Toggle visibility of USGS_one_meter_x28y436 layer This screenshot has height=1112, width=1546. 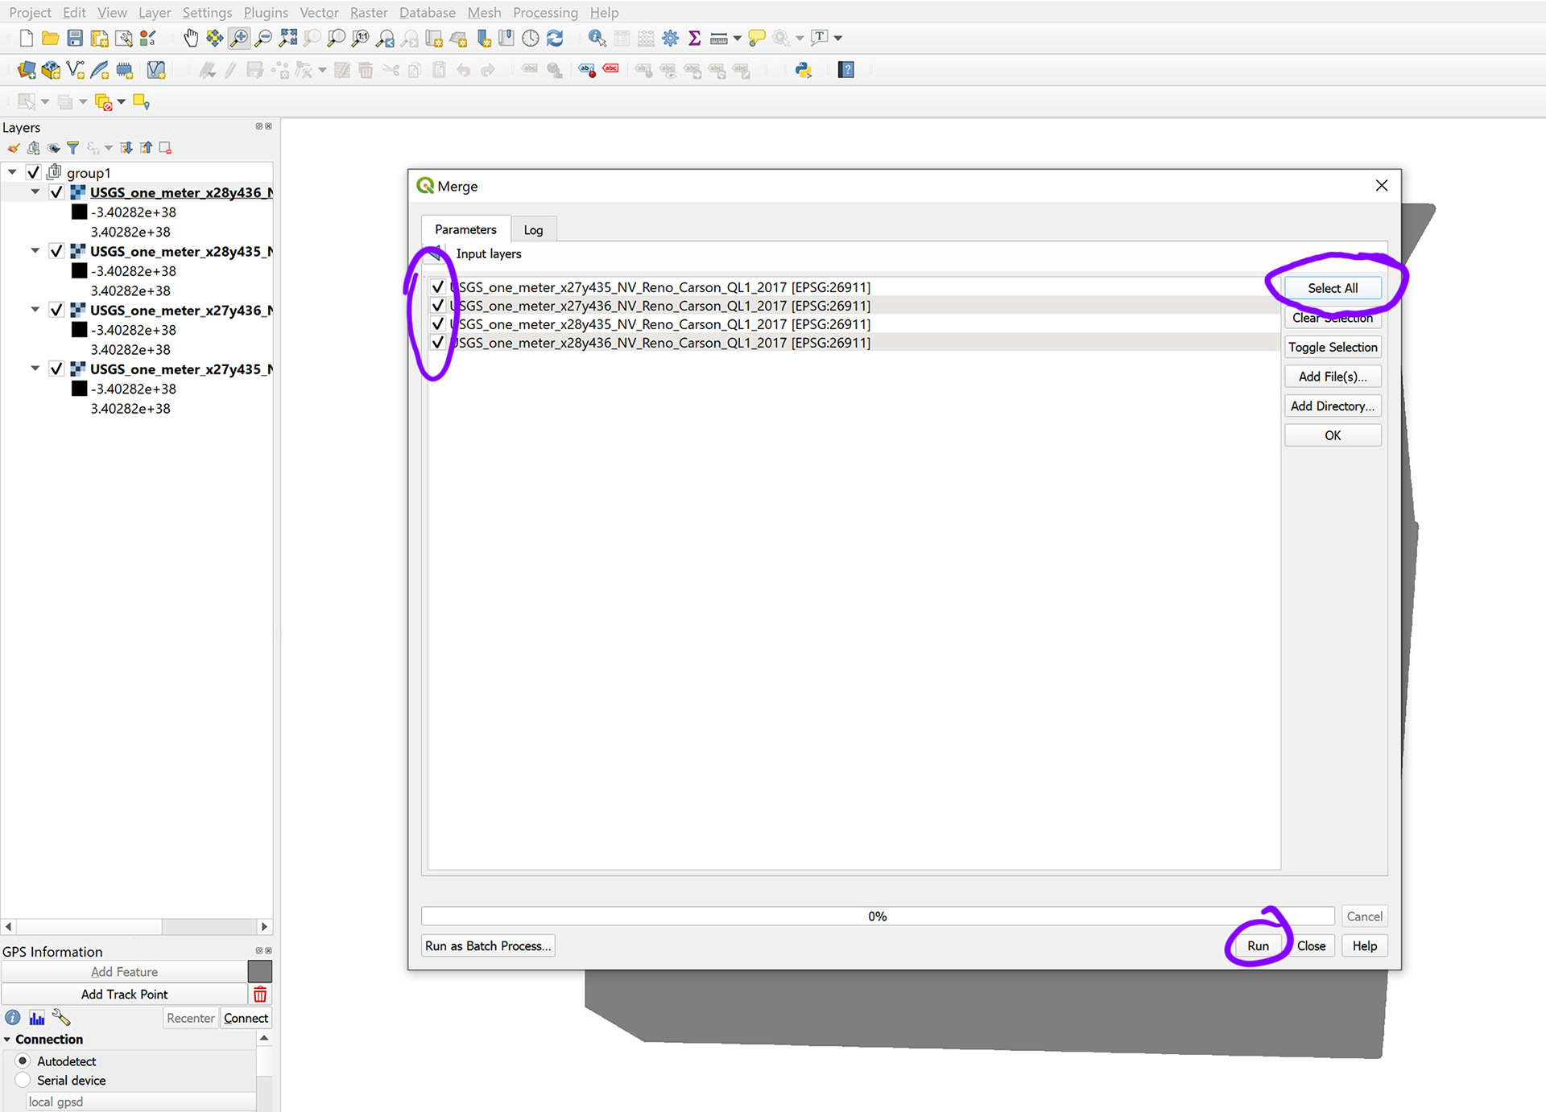[x=56, y=192]
